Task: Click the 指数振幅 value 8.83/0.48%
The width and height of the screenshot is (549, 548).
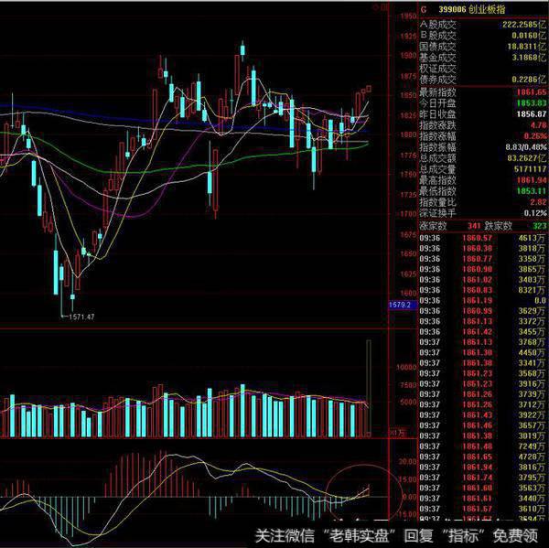Action: pyautogui.click(x=526, y=146)
